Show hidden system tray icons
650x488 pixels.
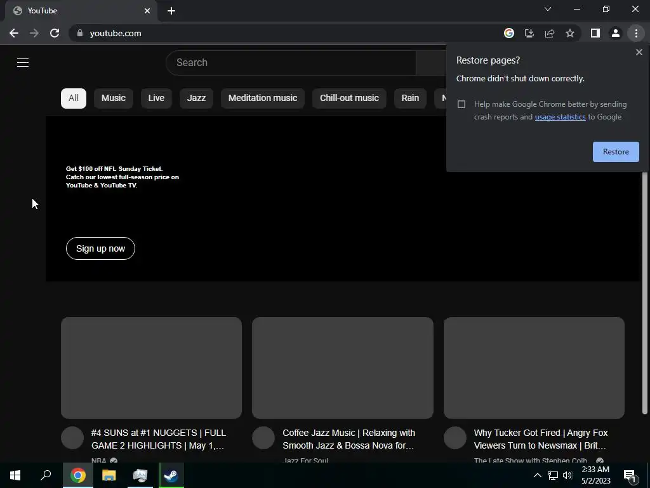pos(537,475)
